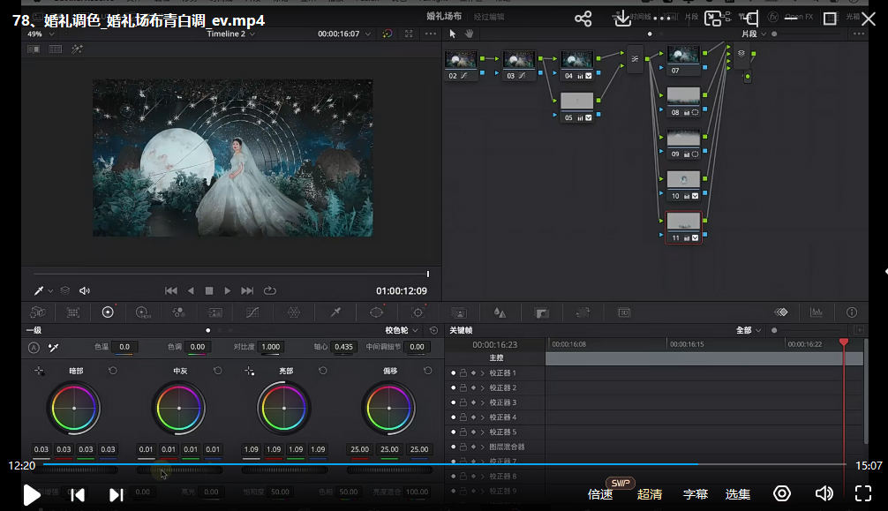Open the Tracker palette icon
The height and width of the screenshot is (511, 888).
click(x=418, y=312)
